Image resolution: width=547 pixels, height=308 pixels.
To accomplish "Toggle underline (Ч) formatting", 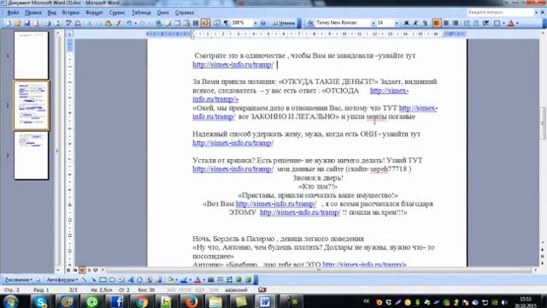I will pos(425,23).
